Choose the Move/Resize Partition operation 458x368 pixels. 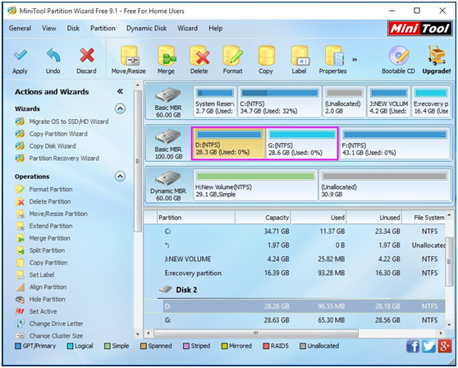(x=58, y=214)
